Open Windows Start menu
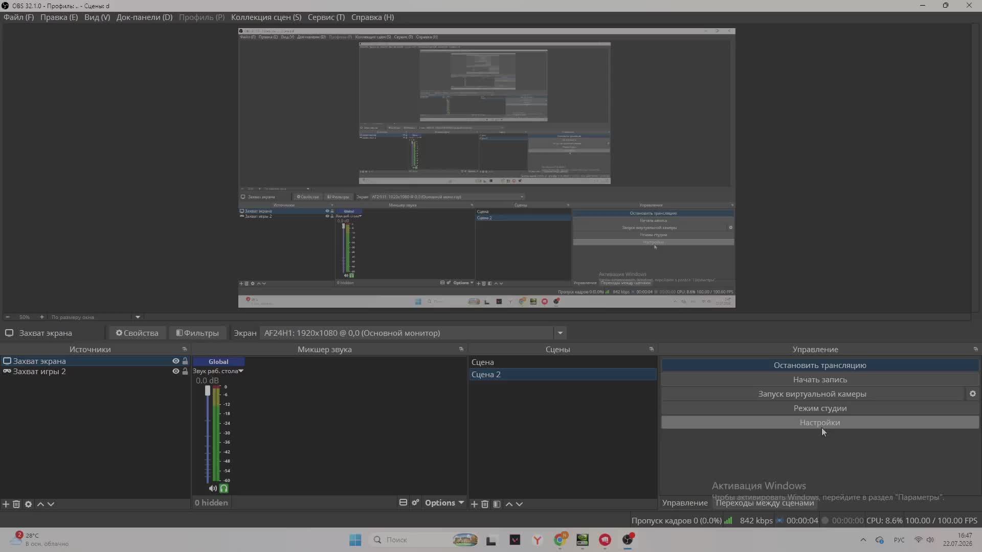This screenshot has height=552, width=982. [x=355, y=540]
